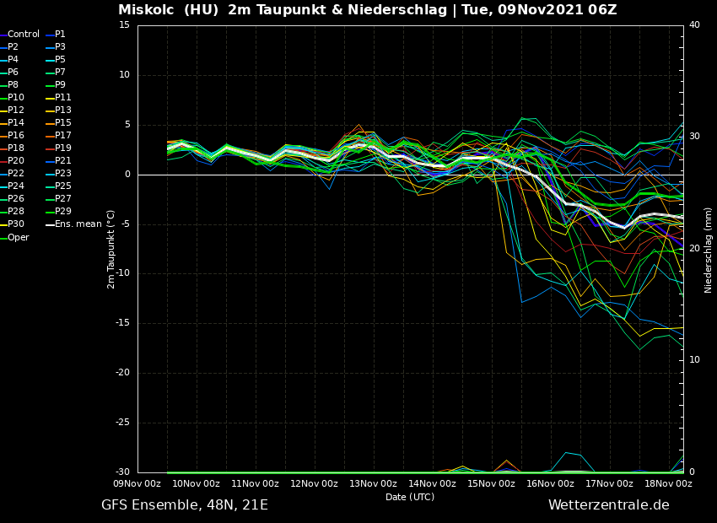Select the Ens. mean legend entry
The width and height of the screenshot is (717, 523).
pyautogui.click(x=78, y=224)
